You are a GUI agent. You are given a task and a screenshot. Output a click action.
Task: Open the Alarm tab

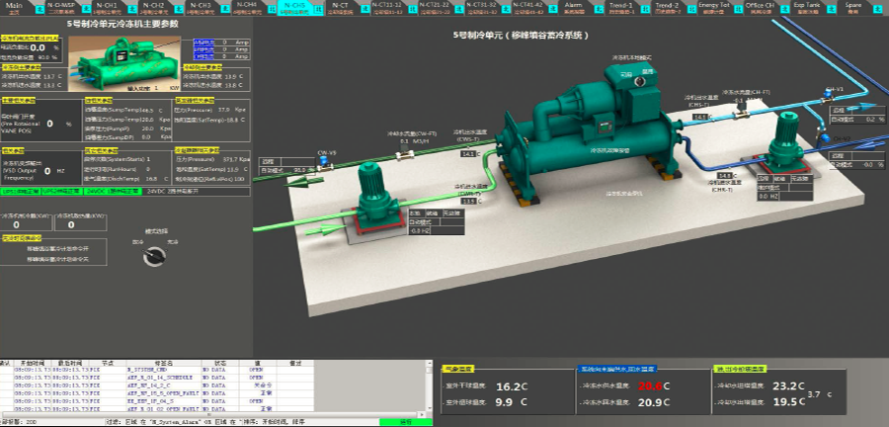click(573, 8)
